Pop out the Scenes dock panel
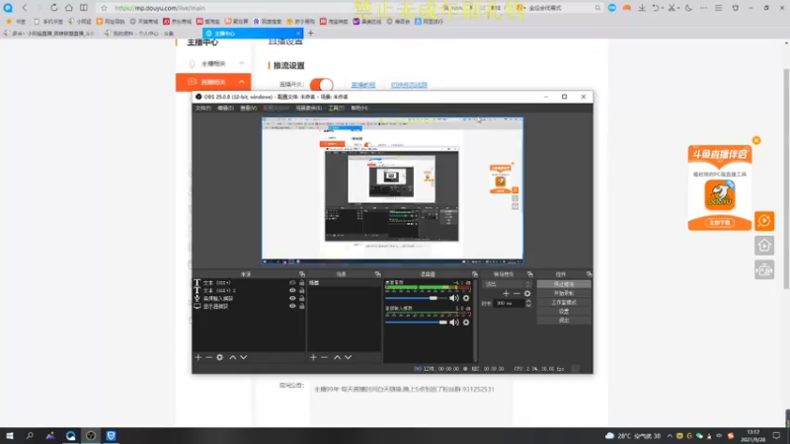Screen dimensions: 790x444 coord(378,274)
